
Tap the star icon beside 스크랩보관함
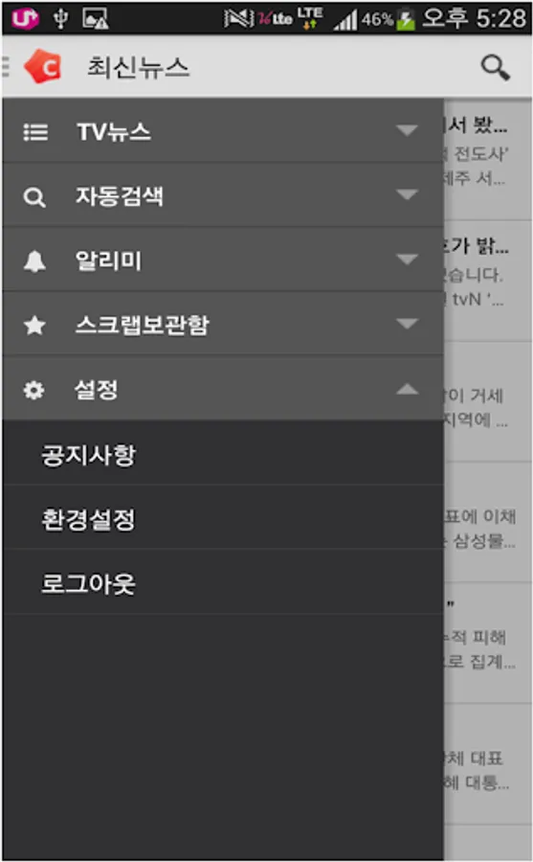pyautogui.click(x=34, y=326)
